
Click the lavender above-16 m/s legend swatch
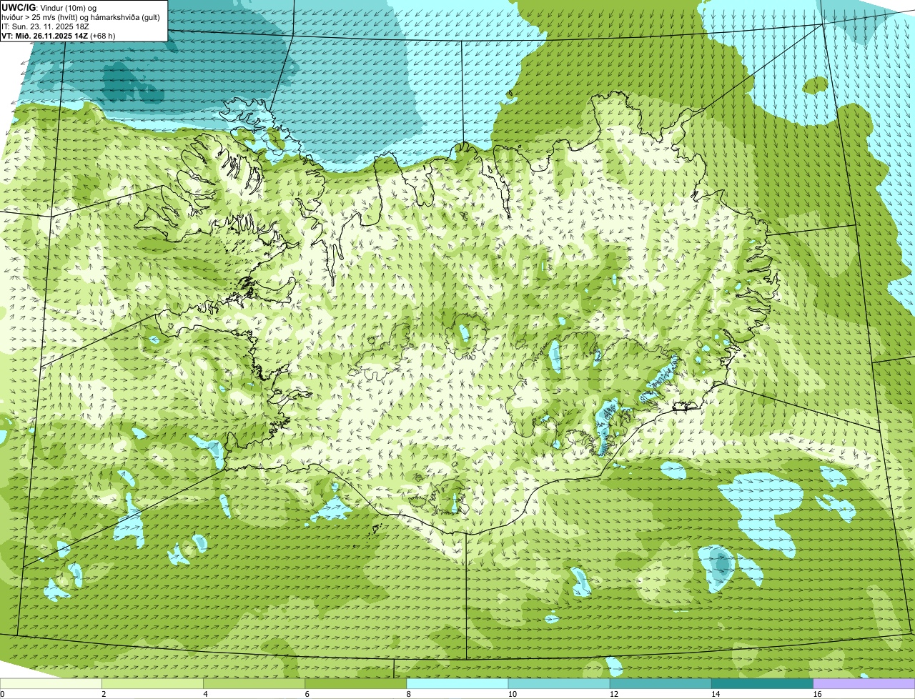point(864,683)
